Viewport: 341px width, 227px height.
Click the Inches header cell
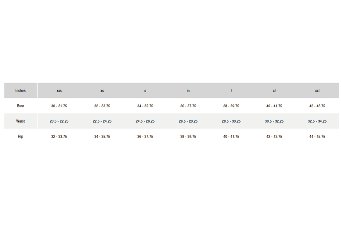coord(20,91)
